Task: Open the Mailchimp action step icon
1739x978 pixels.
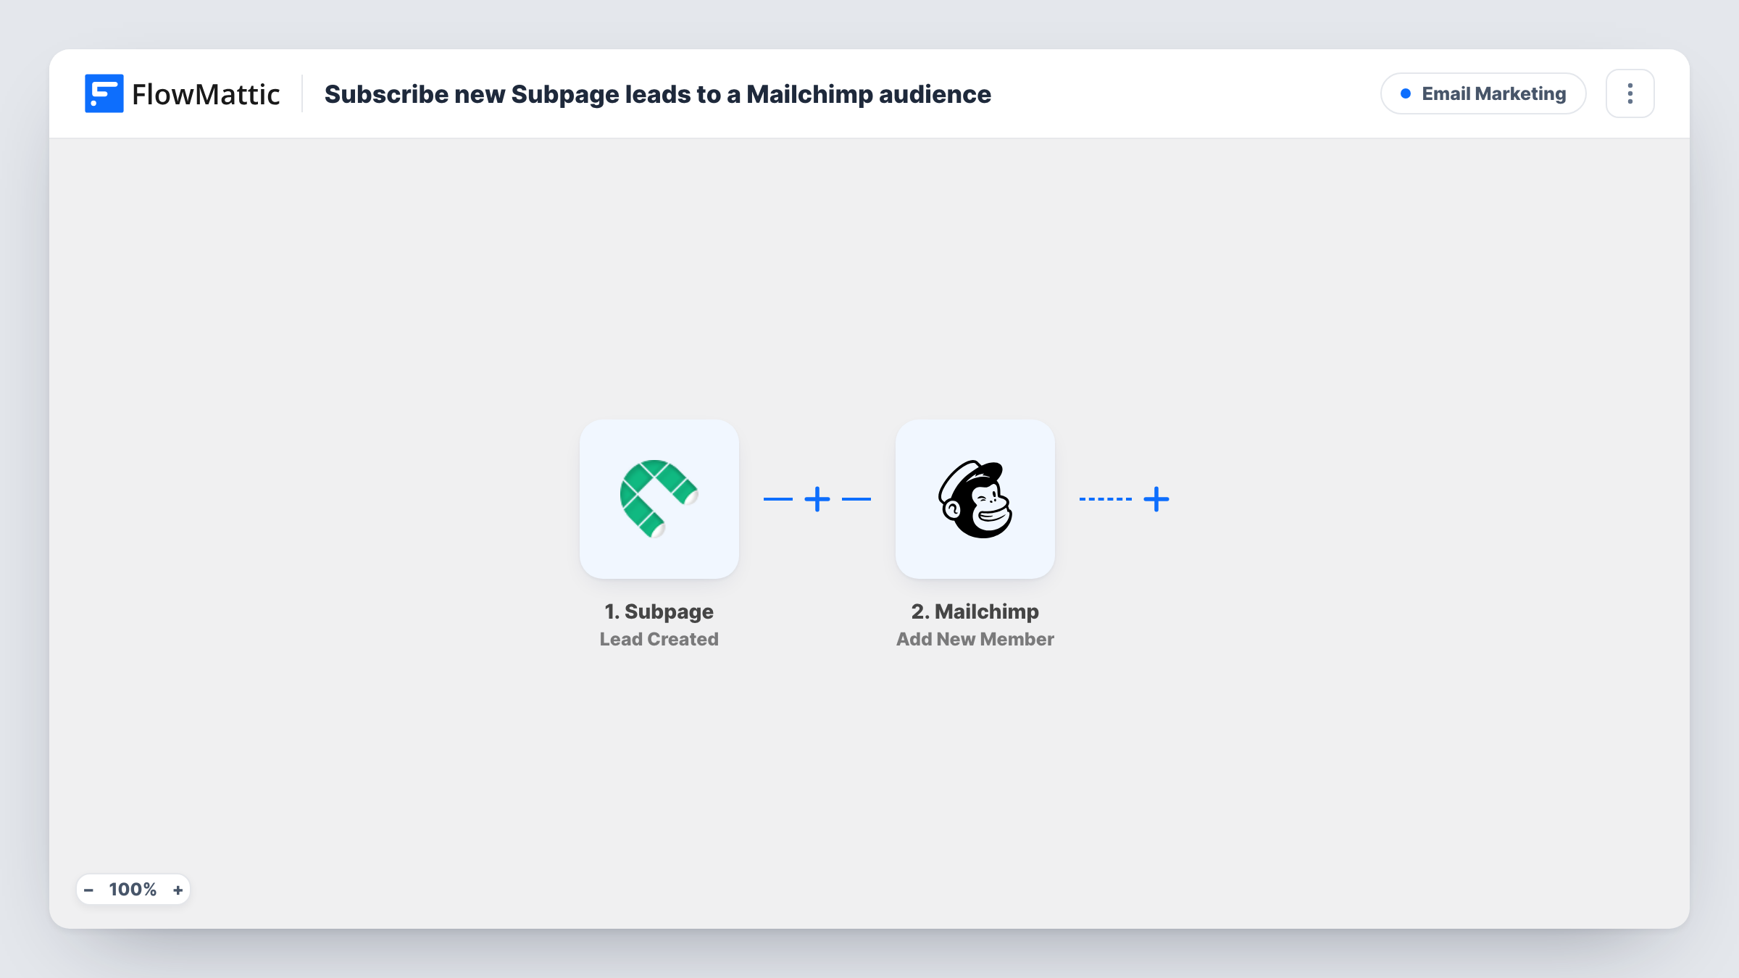Action: 975,499
